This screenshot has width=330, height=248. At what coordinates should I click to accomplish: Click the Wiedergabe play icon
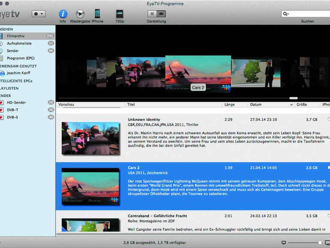(x=80, y=14)
